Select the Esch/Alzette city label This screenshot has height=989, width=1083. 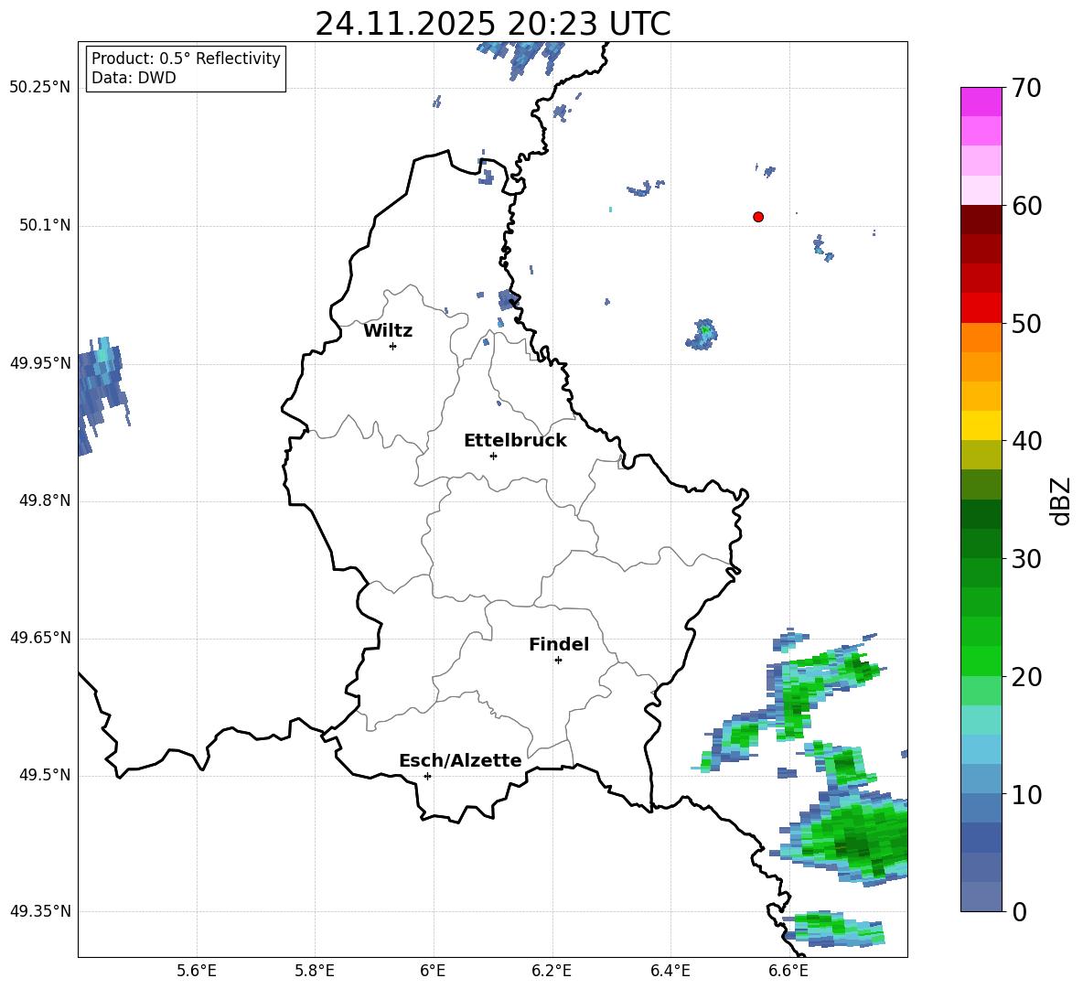tap(460, 760)
